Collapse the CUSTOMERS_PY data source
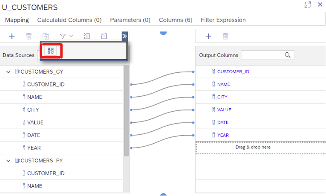This screenshot has width=326, height=196. 8,161
